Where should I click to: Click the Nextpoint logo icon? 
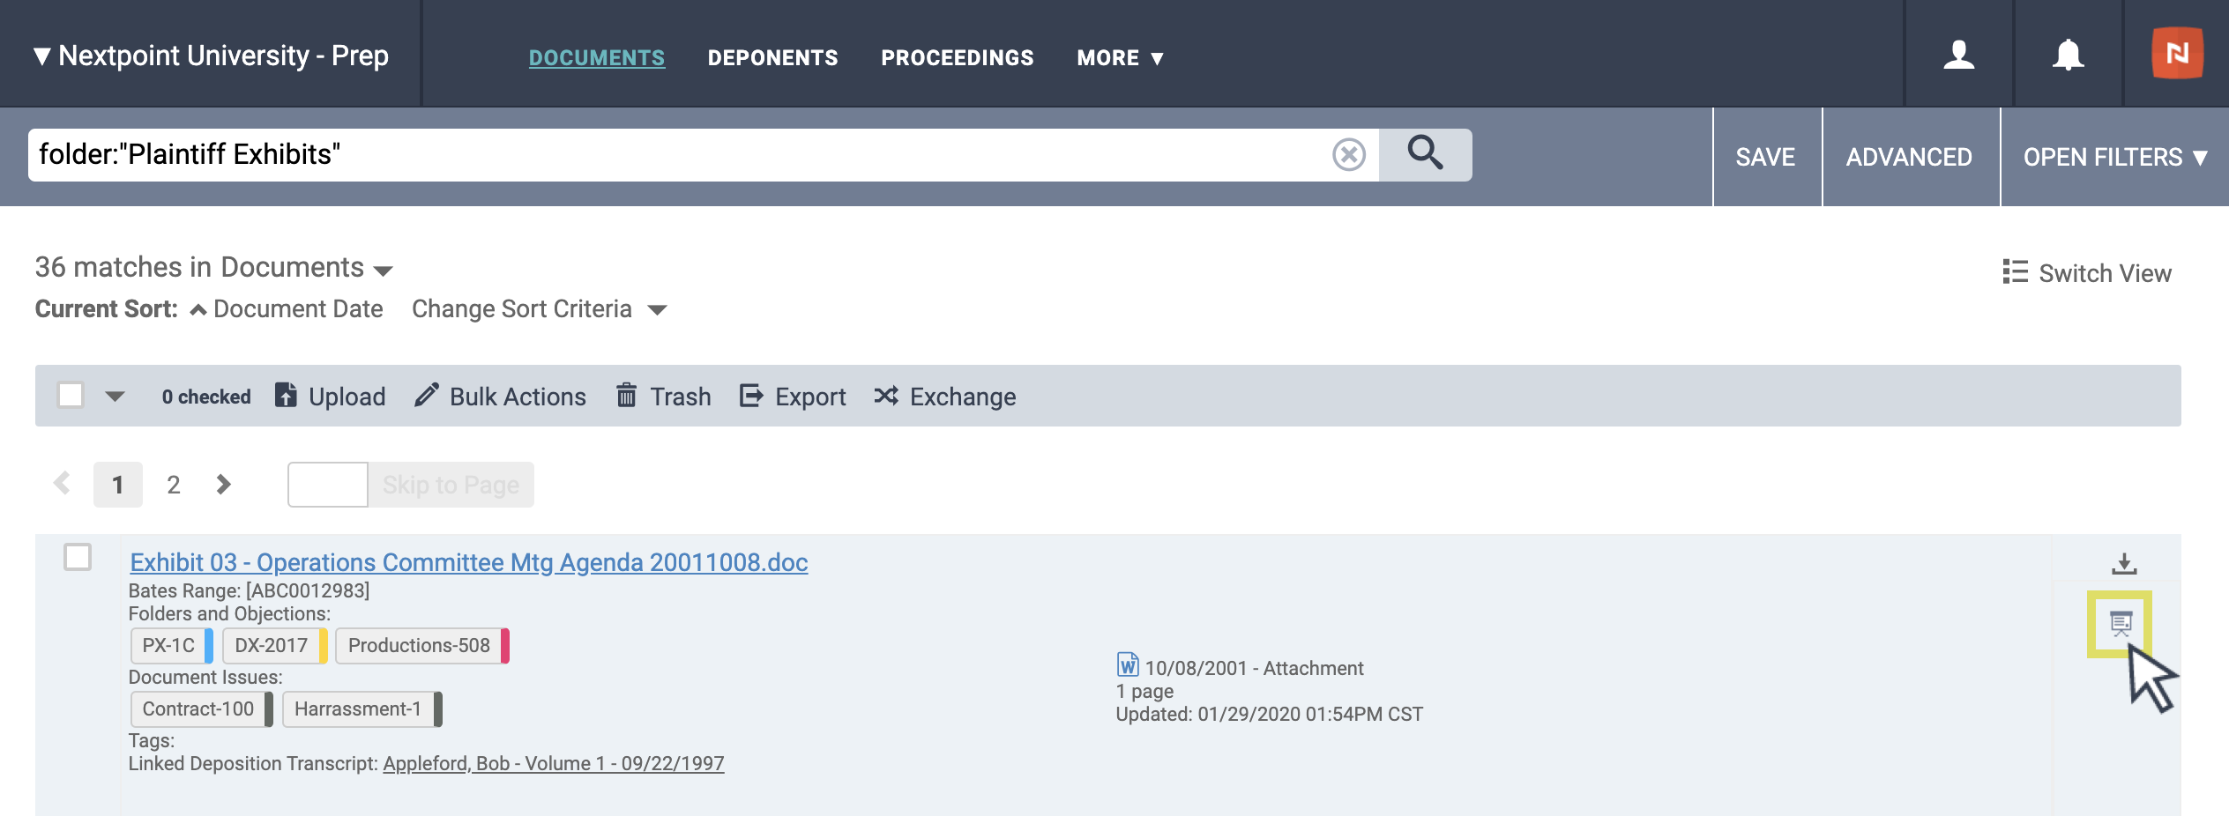click(2177, 54)
